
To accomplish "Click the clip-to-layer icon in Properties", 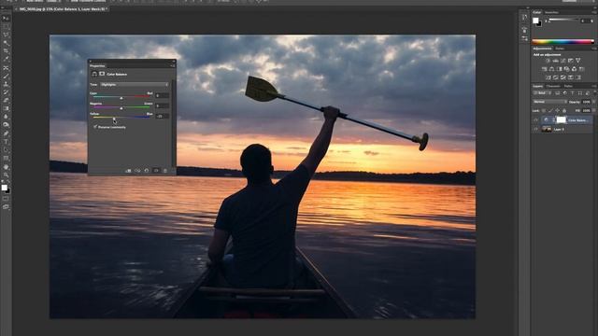I will [128, 171].
